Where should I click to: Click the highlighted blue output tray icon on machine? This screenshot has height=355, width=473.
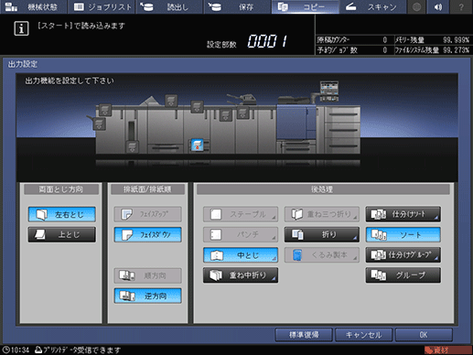tap(197, 145)
